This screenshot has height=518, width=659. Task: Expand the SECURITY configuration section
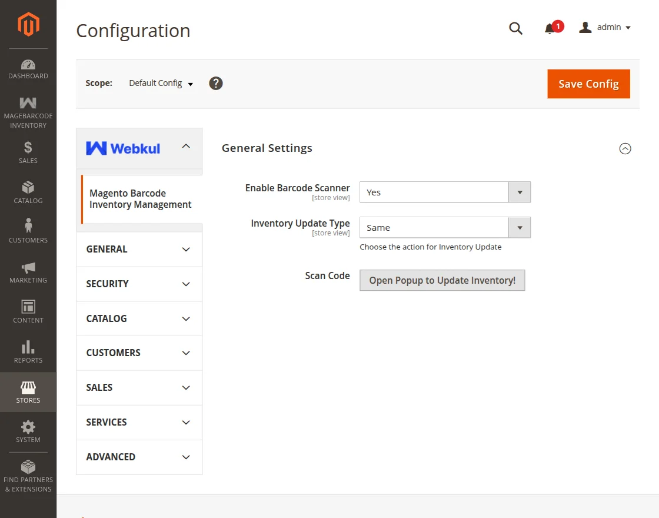(x=139, y=284)
